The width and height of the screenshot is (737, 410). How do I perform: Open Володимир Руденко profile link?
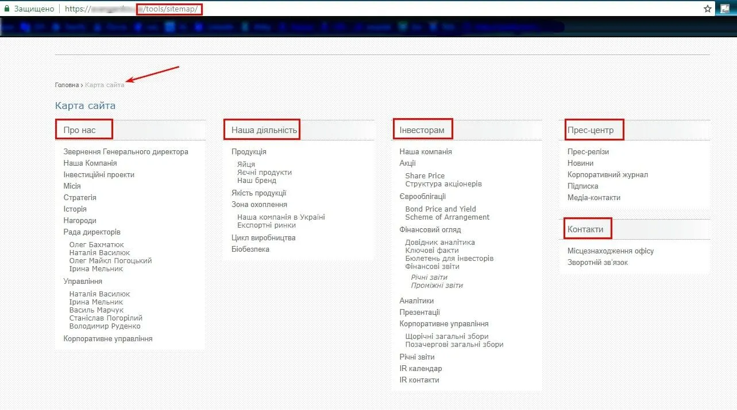pos(105,326)
